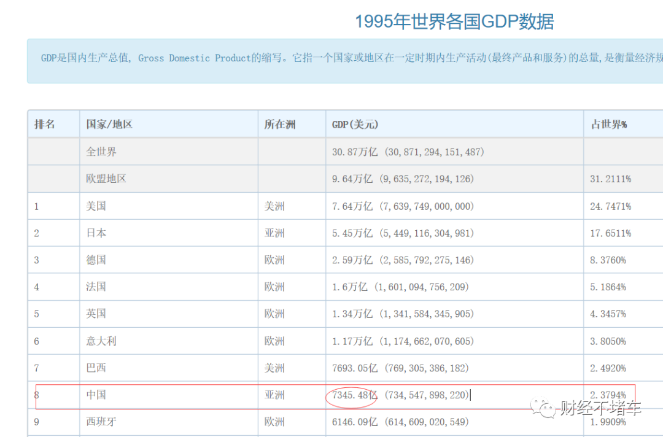Click the GDP value 1.34万亿 for 英国
663x437 pixels.
pos(352,314)
